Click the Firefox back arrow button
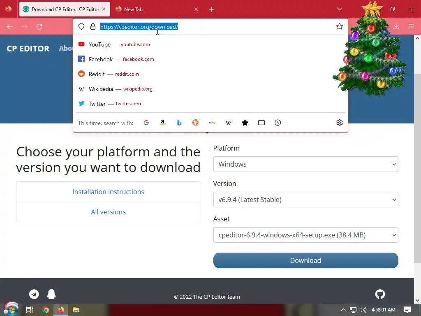Screen dimensions: 421x316 click(x=10, y=27)
